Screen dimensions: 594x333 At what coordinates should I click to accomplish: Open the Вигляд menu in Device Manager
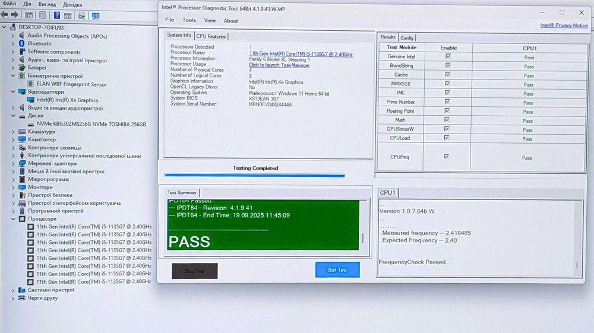[x=47, y=5]
